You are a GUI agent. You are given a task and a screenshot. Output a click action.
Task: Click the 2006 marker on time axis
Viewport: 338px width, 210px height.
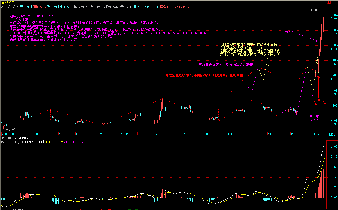point(125,134)
